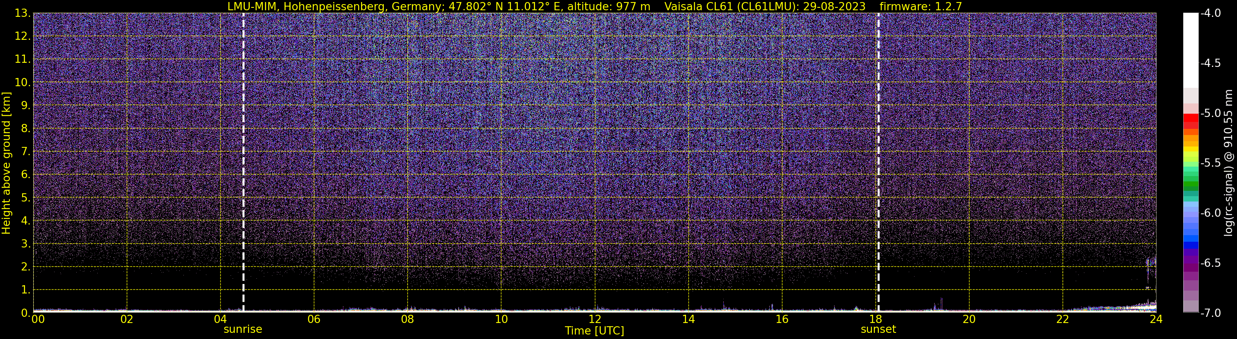Click the '00' time tick label
The width and height of the screenshot is (1237, 339).
pyautogui.click(x=38, y=319)
